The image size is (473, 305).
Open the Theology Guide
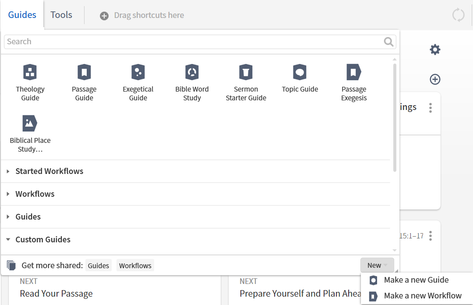[30, 81]
